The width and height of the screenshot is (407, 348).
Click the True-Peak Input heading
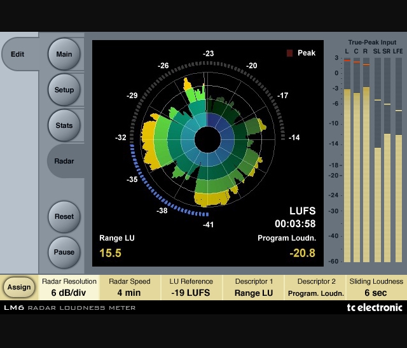click(372, 43)
